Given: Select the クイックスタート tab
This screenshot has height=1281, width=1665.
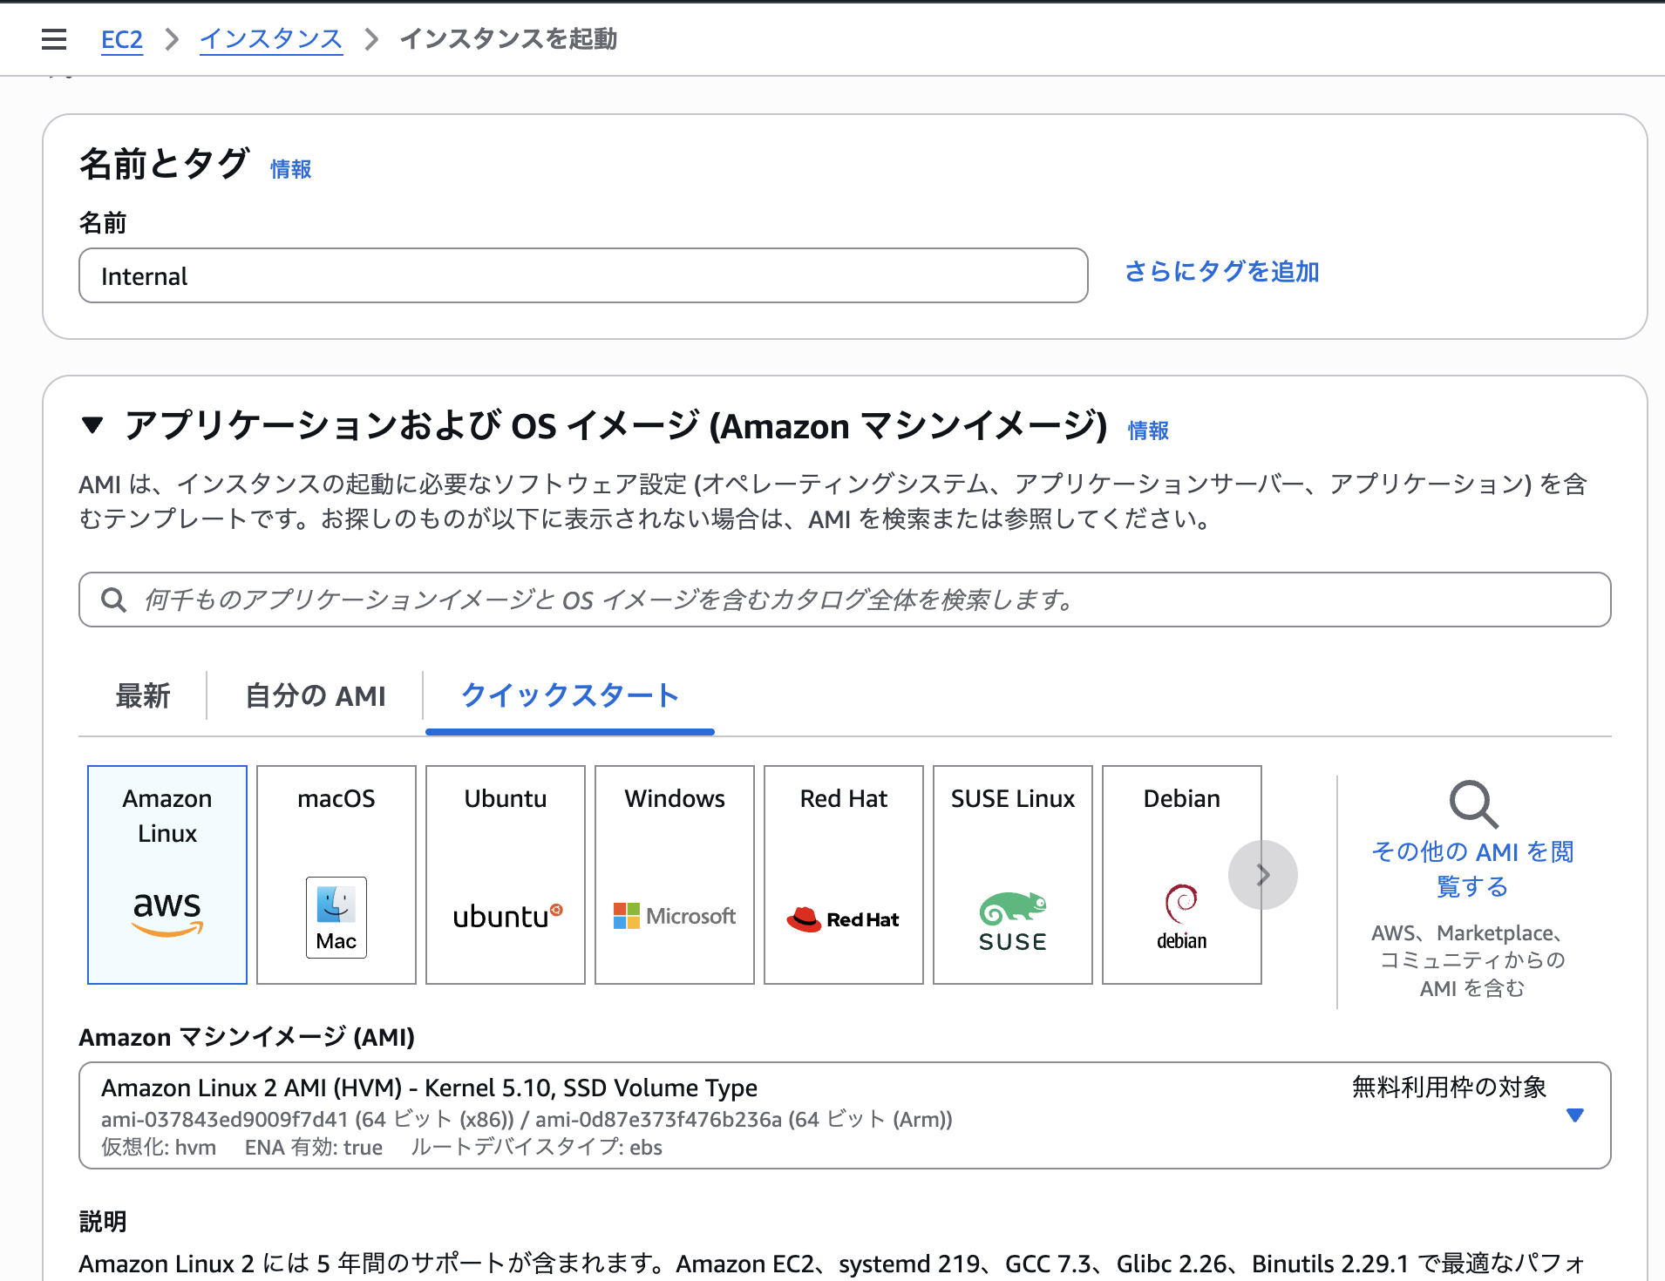Looking at the screenshot, I should click(570, 695).
